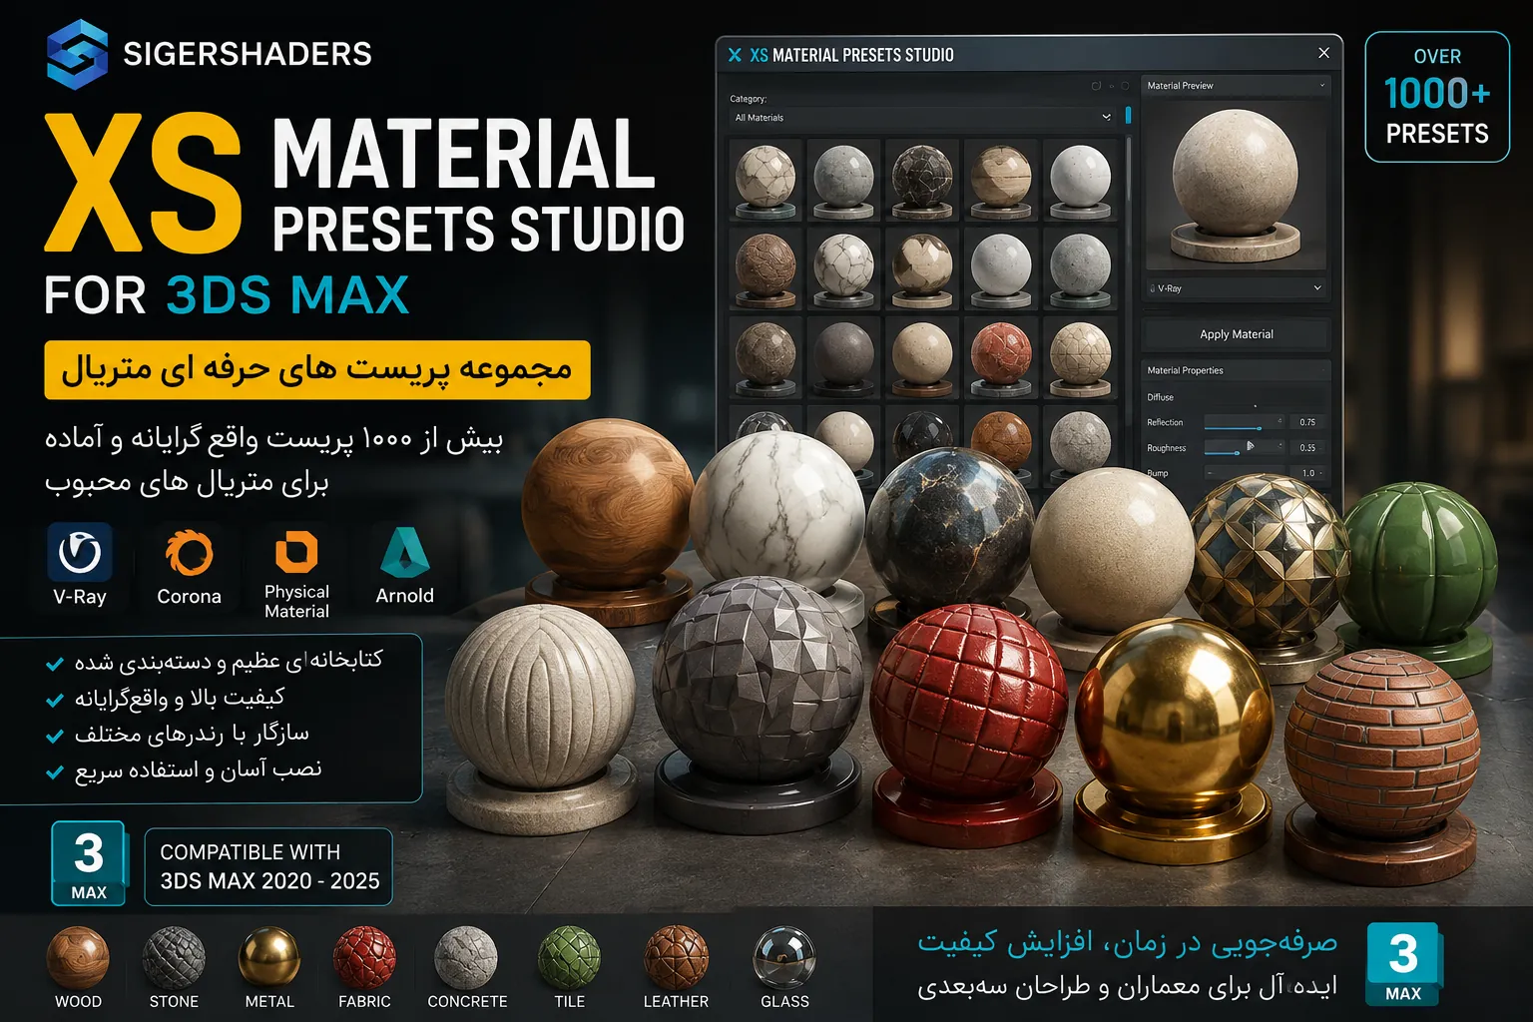Close the XS Material Presets Studio window
Image resolution: width=1533 pixels, height=1022 pixels.
[x=1323, y=53]
